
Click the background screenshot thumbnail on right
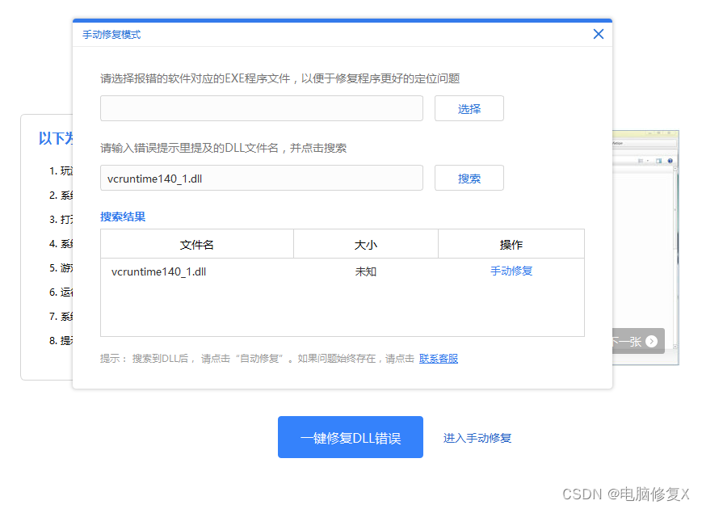pos(645,247)
